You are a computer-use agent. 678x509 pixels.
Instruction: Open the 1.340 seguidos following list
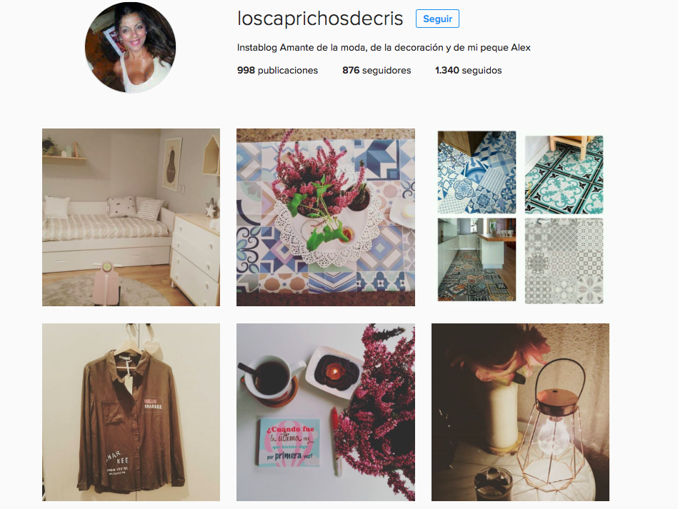[468, 71]
